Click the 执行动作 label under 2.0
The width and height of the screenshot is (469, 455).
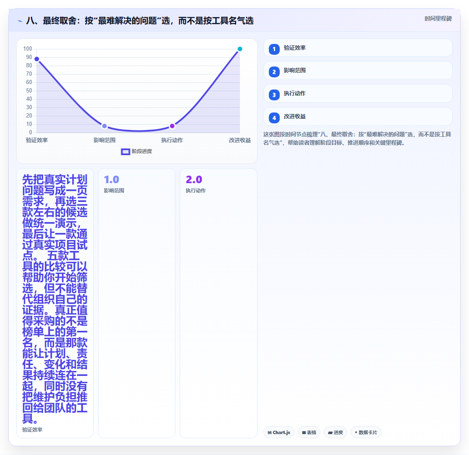click(x=196, y=191)
